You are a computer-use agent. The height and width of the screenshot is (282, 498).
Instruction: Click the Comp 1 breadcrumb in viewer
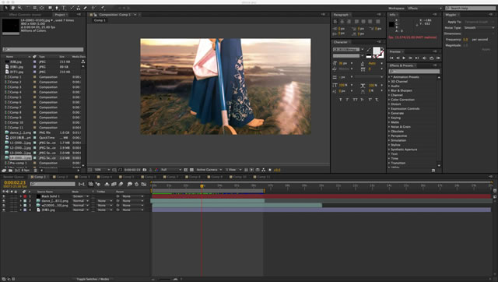[100, 20]
